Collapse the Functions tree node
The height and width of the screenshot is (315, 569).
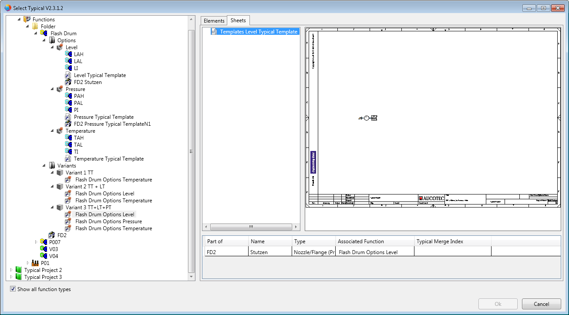tap(19, 20)
